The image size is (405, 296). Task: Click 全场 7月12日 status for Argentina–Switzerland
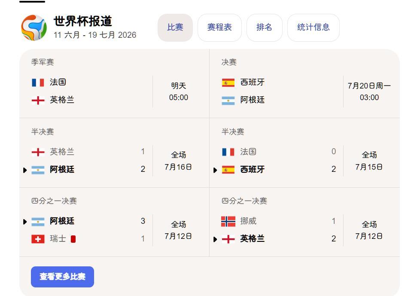(x=178, y=230)
